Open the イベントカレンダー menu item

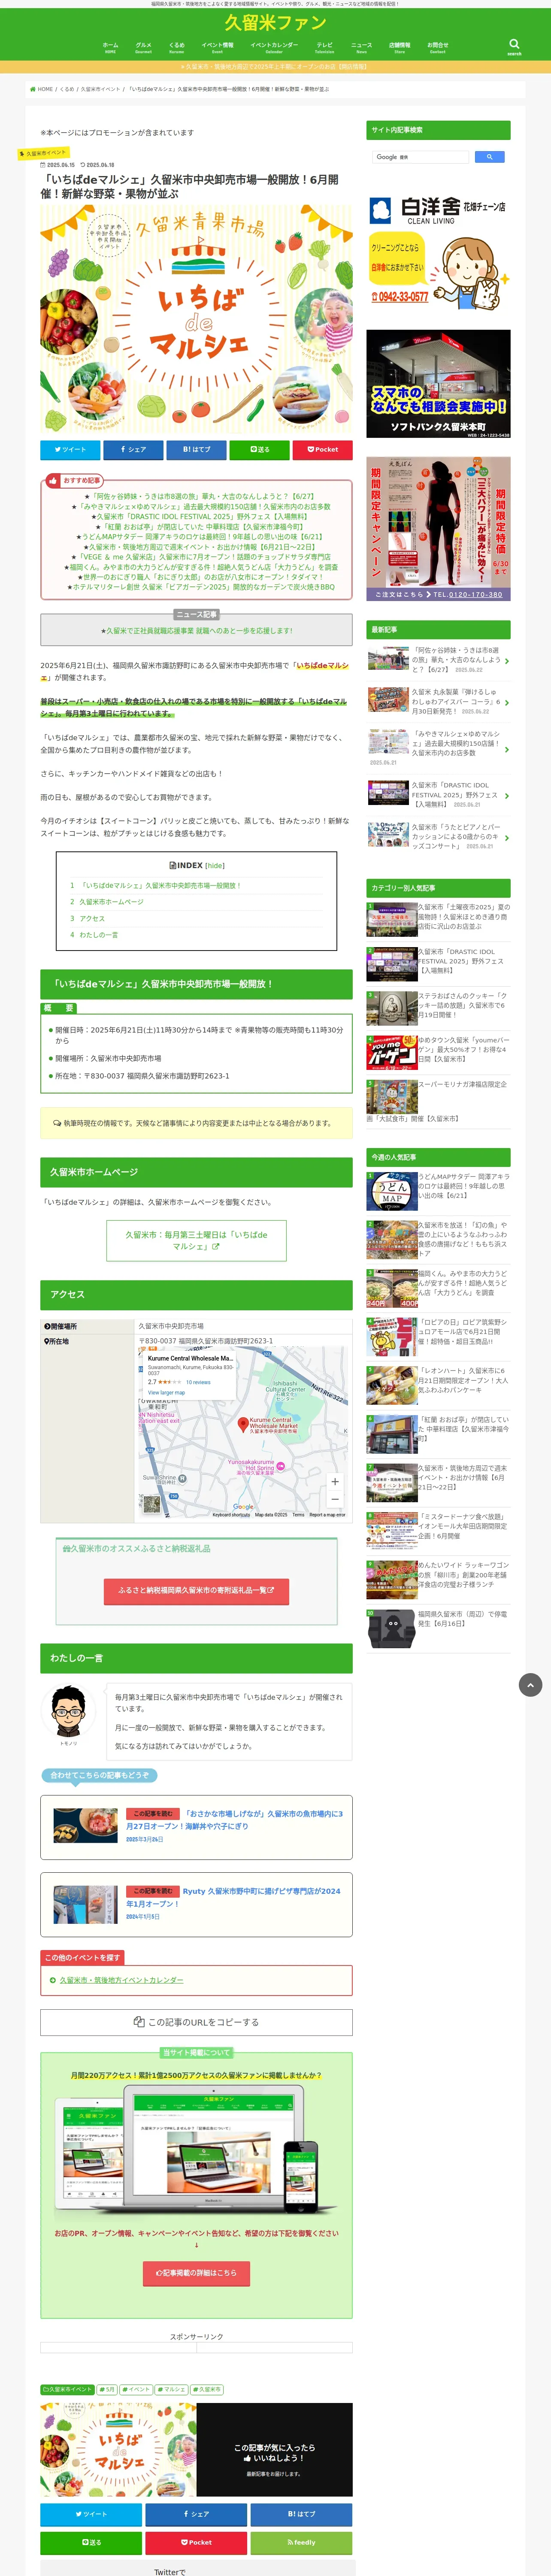click(274, 47)
